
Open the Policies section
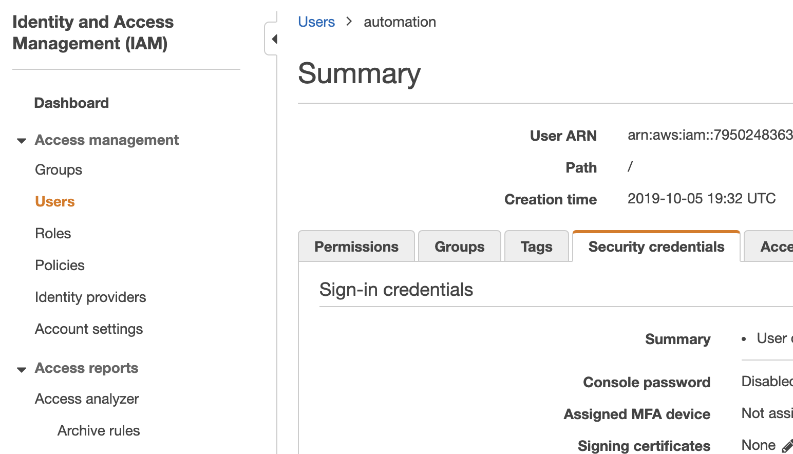[x=60, y=265]
